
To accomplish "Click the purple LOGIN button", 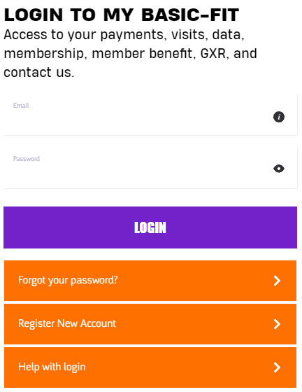I will pyautogui.click(x=150, y=227).
